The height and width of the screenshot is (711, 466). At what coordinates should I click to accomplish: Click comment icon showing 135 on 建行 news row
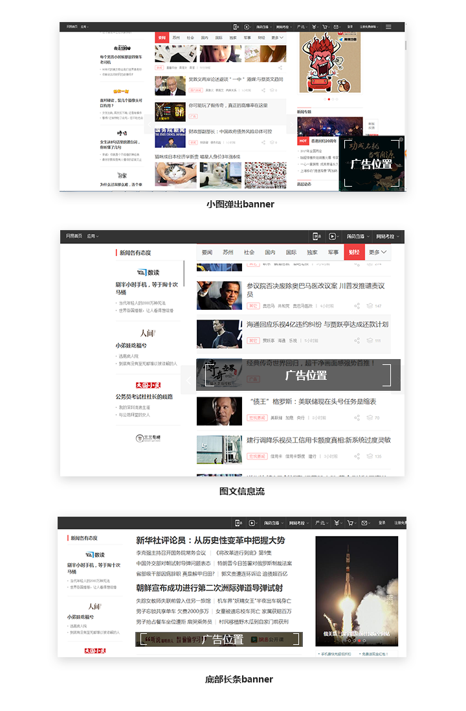coord(370,456)
